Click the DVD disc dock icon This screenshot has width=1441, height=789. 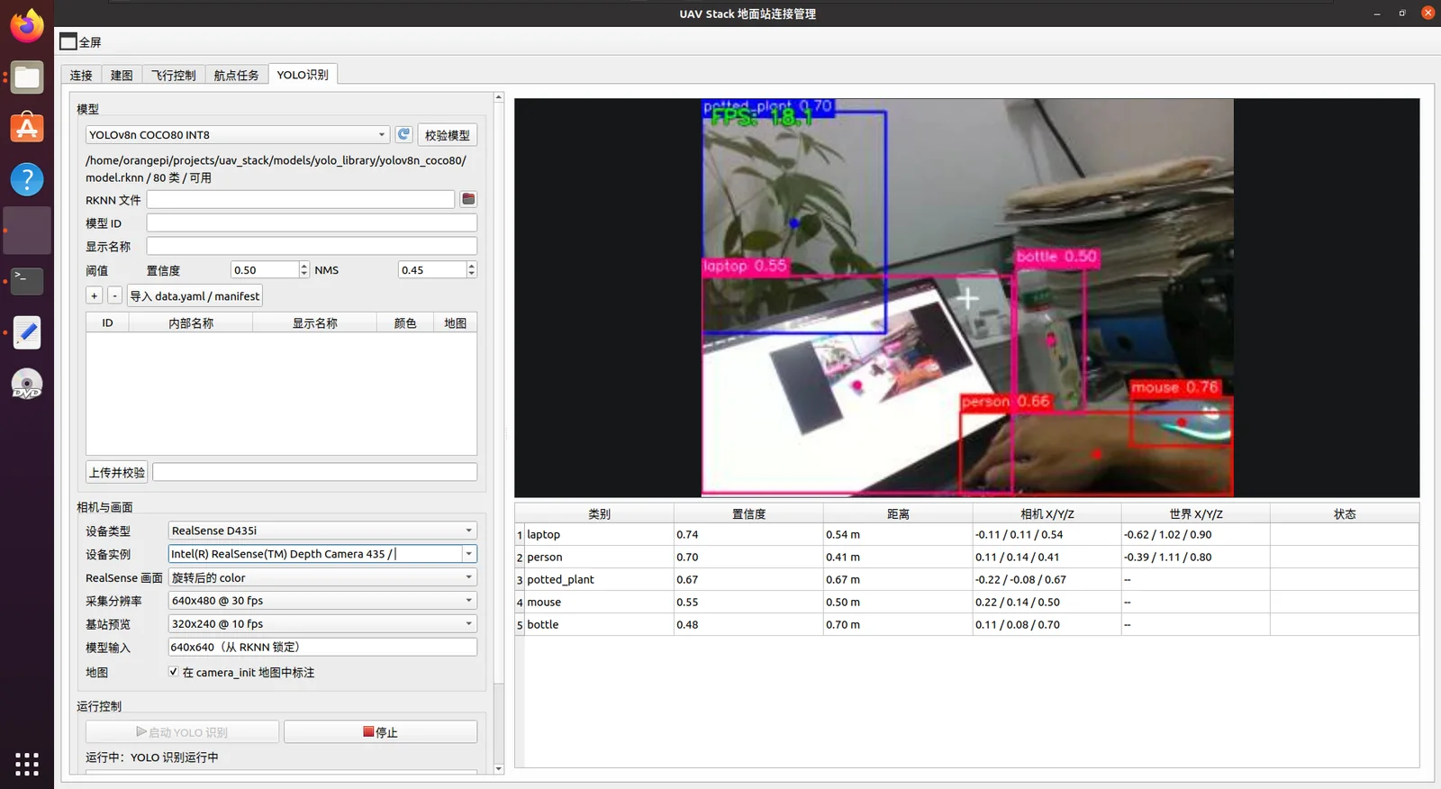click(27, 385)
